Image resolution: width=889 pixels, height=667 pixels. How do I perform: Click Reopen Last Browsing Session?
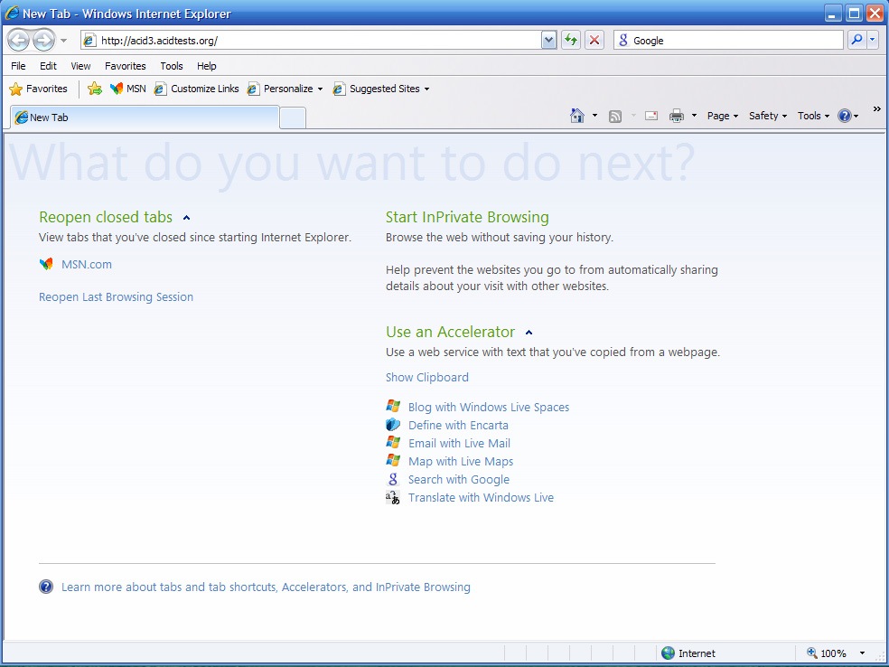[117, 297]
